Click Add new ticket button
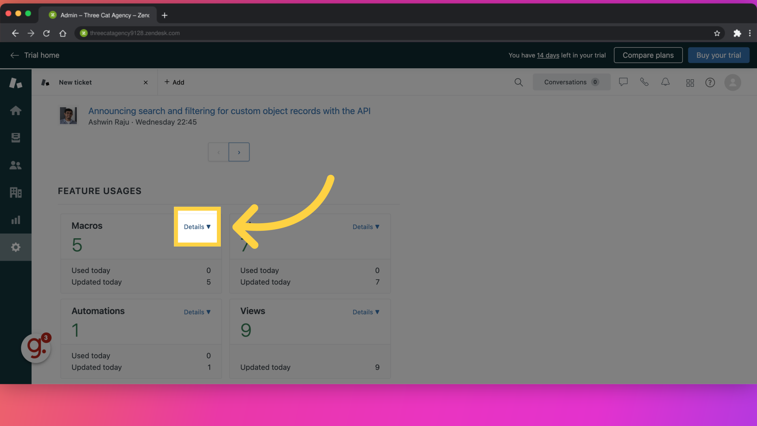This screenshot has width=757, height=426. (x=174, y=82)
